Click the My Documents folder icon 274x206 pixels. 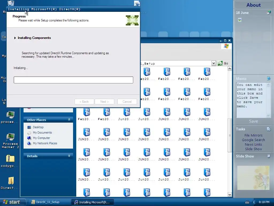(x=29, y=133)
